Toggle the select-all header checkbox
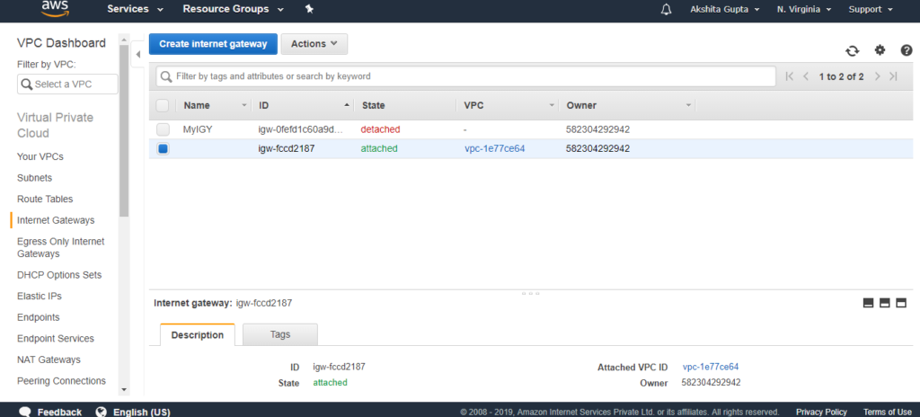 tap(163, 106)
